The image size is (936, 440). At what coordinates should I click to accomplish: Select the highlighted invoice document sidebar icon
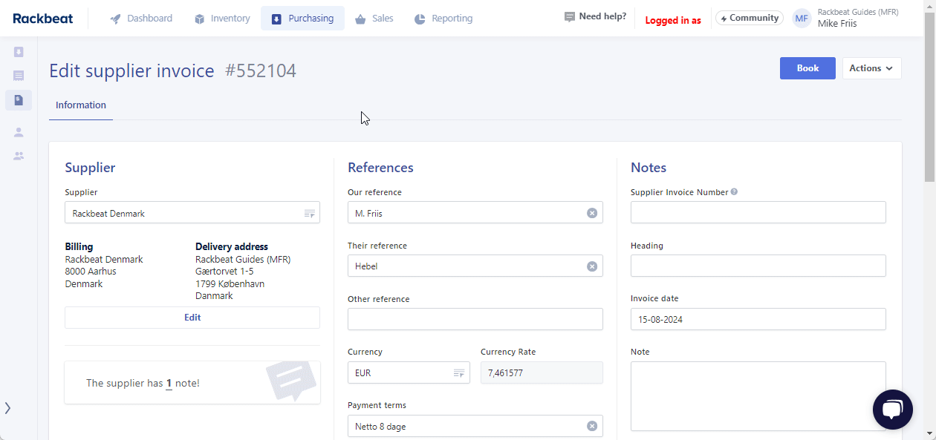19,100
